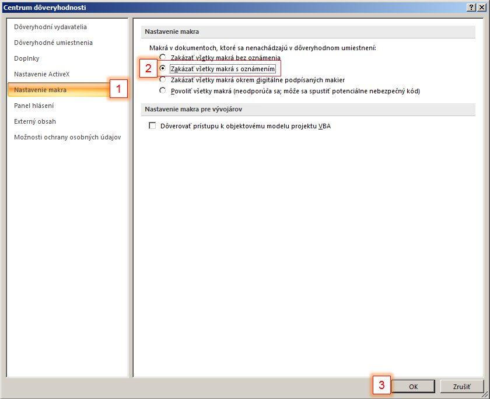Click the Centrum dôveryhodnosti title bar
Image resolution: width=490 pixels, height=399 pixels.
pos(233,6)
